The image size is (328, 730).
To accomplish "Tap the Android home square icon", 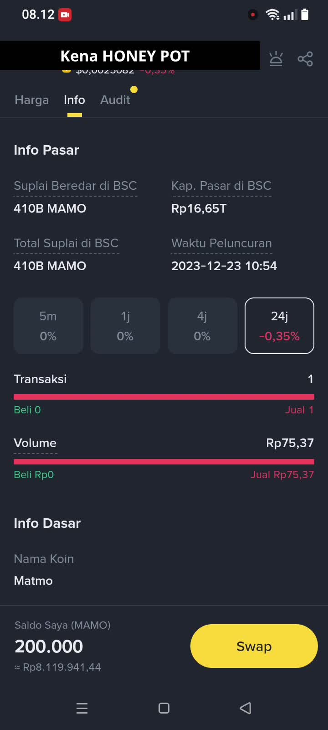I will [164, 708].
